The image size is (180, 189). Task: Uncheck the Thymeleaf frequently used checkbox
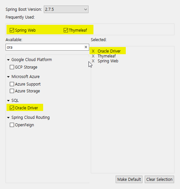(x=66, y=30)
